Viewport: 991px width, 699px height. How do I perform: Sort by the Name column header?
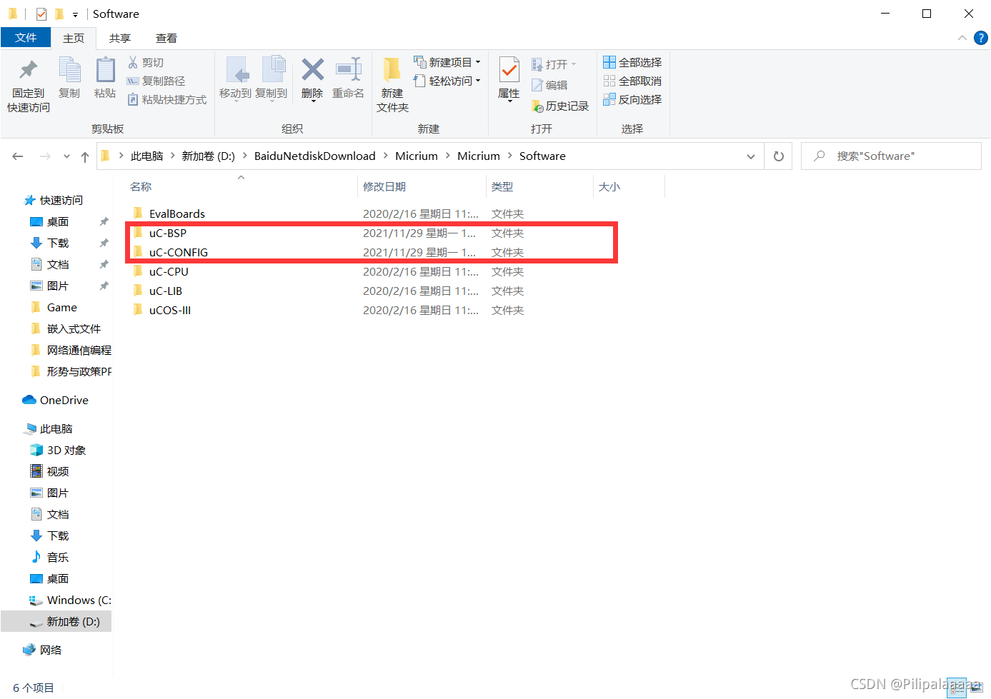(x=241, y=186)
